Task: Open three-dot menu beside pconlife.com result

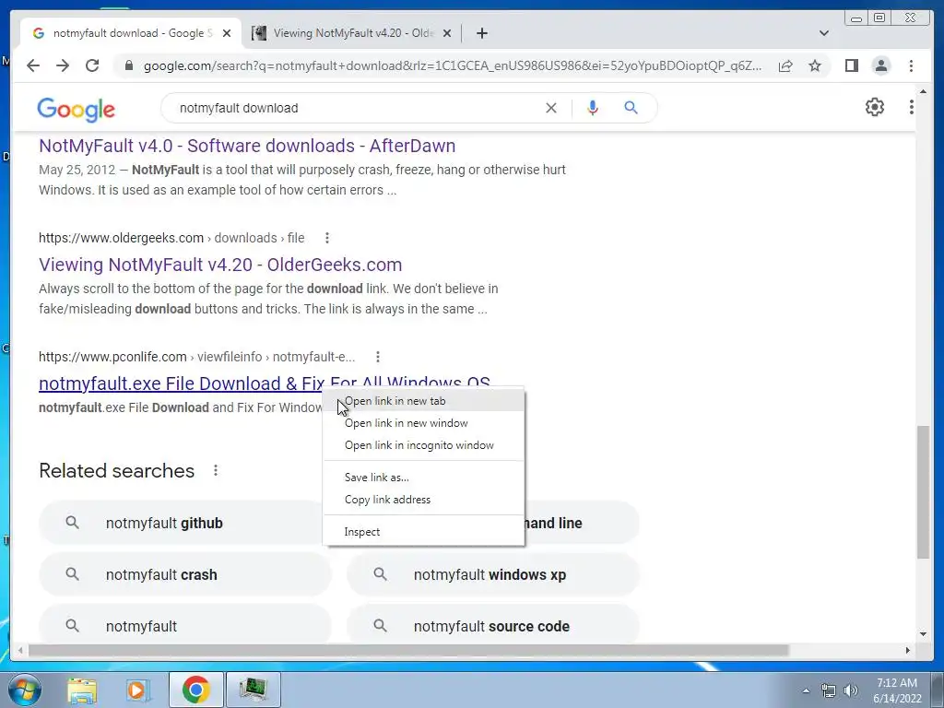Action: (x=377, y=357)
